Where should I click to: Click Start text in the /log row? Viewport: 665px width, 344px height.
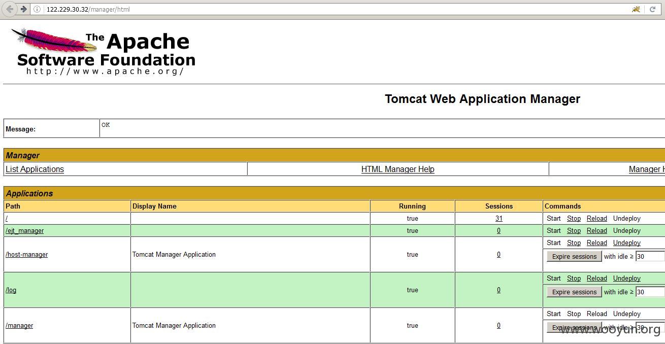click(x=553, y=278)
